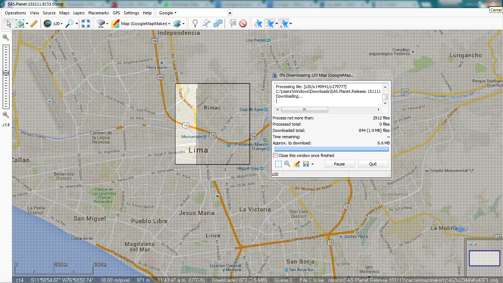Click the download log vertical scrollbar thumb
The height and width of the screenshot is (283, 503).
click(385, 97)
